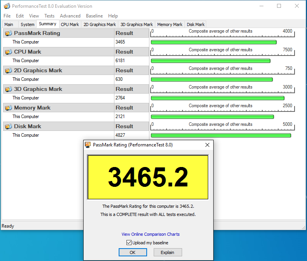The image size is (307, 261).
Task: Switch to the System tab
Action: [x=27, y=24]
